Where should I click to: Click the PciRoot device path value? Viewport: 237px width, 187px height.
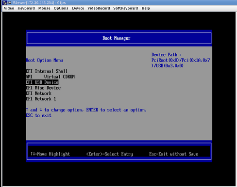[181, 63]
